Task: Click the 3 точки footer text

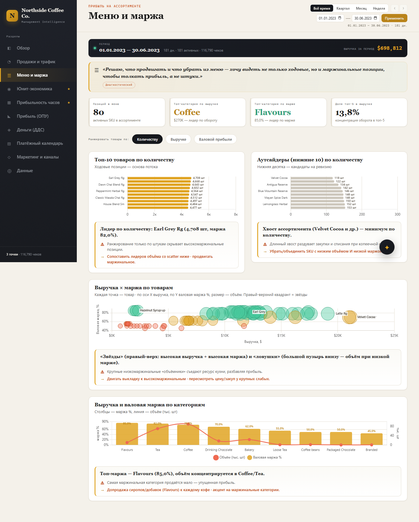Action: 12,254
